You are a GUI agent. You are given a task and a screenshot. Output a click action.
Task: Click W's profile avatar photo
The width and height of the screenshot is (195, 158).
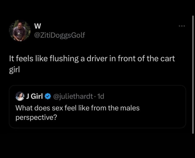tap(22, 30)
